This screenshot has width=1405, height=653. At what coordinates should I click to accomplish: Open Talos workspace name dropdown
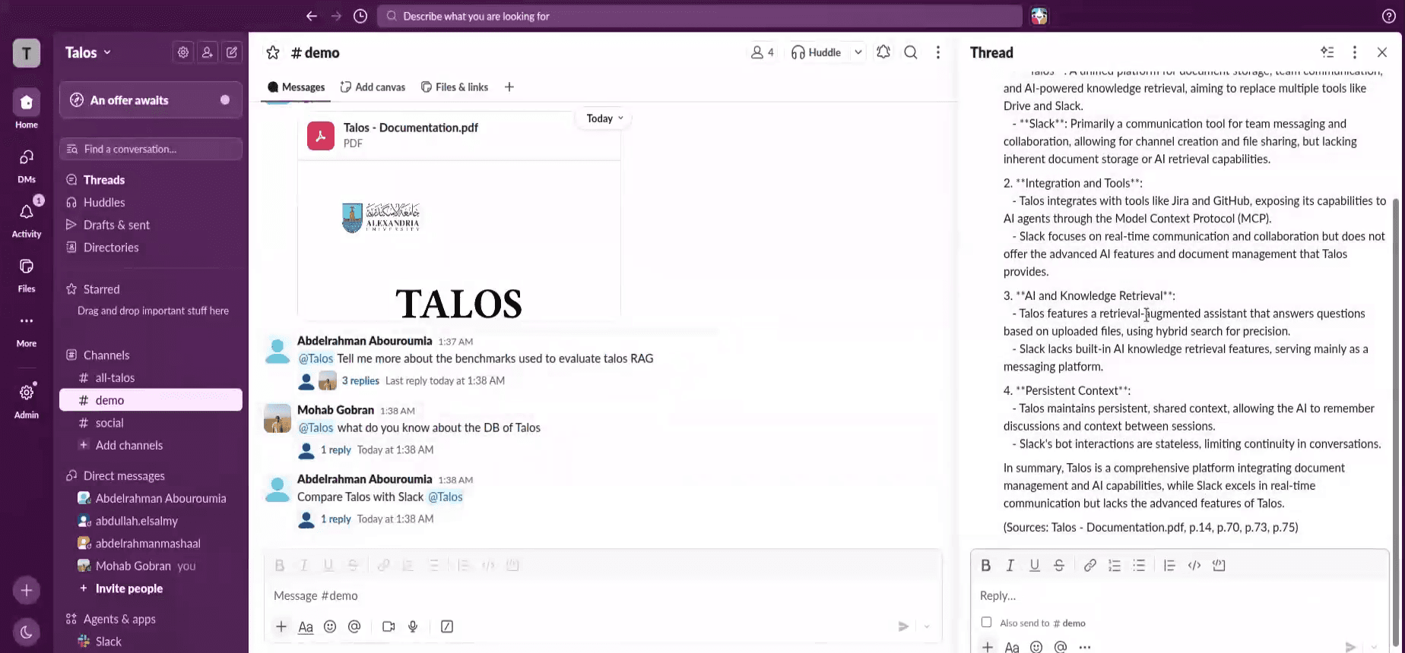pyautogui.click(x=88, y=52)
